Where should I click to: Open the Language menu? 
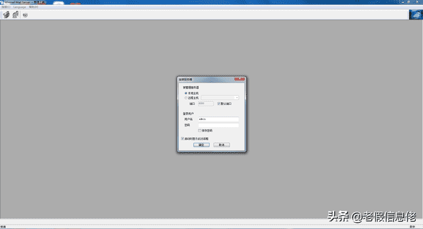(x=20, y=7)
